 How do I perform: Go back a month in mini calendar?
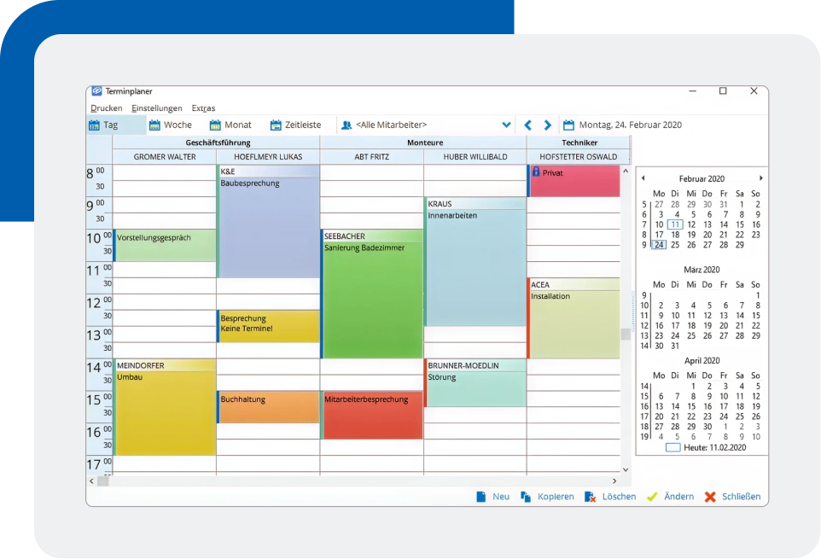(643, 178)
